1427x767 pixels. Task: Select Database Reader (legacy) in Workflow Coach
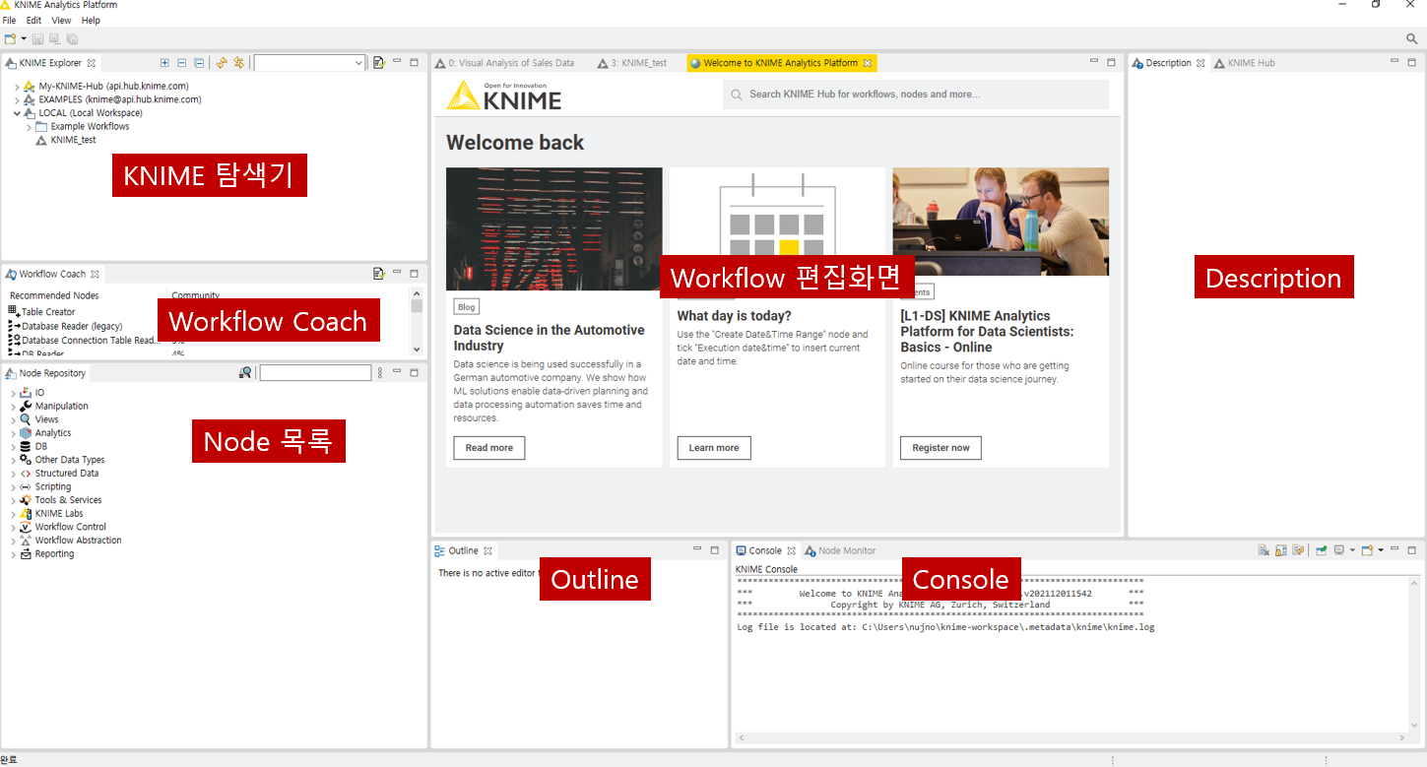[x=72, y=326]
